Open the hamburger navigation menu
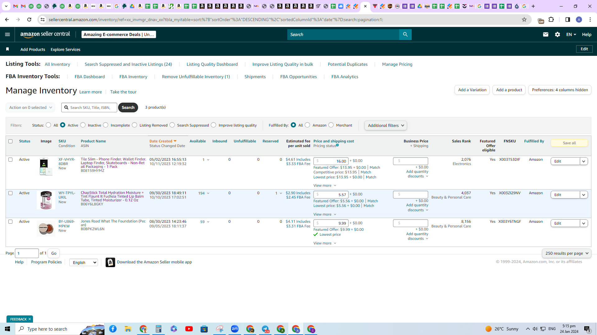 pos(7,34)
